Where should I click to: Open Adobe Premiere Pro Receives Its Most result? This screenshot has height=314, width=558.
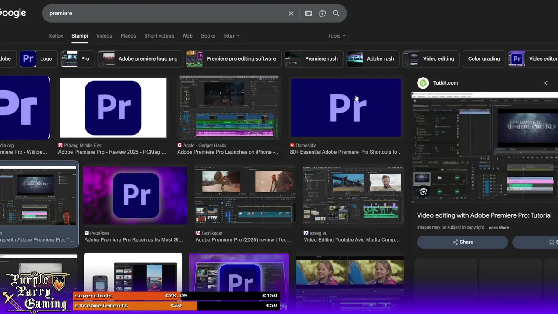[x=134, y=240]
